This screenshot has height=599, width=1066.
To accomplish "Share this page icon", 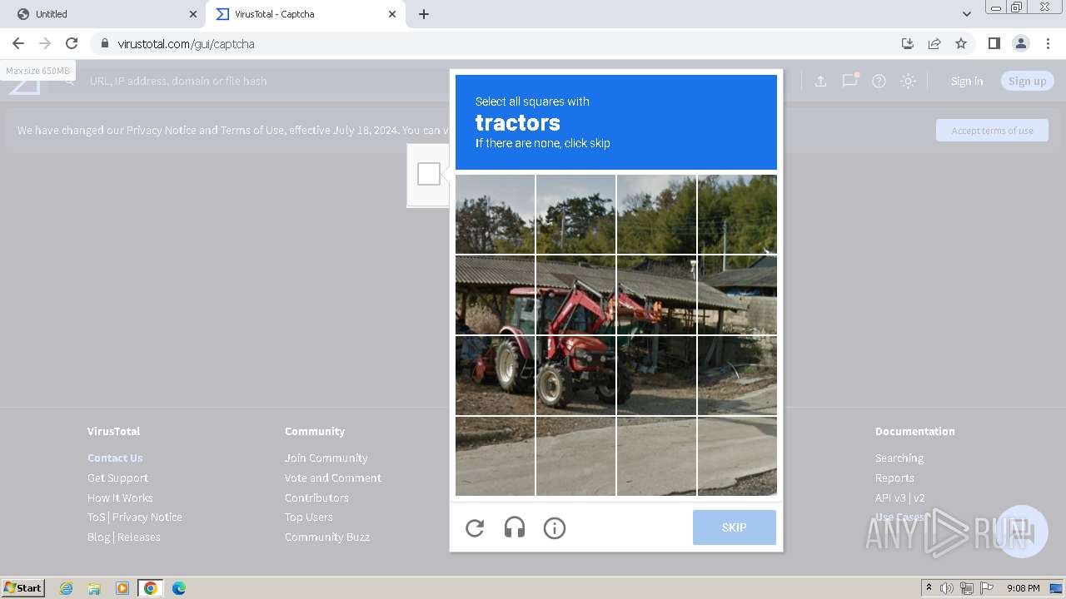I will [x=934, y=43].
